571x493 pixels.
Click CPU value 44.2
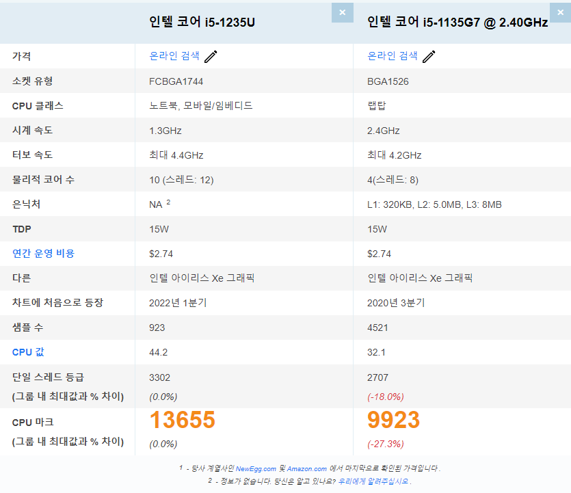click(159, 352)
